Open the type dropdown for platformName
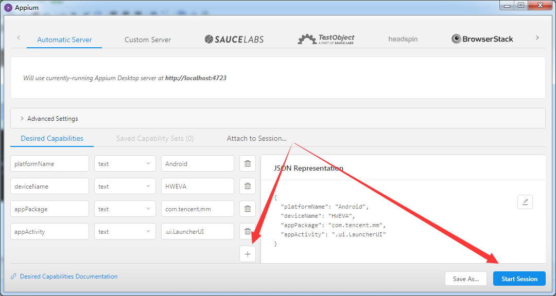This screenshot has width=556, height=296. point(125,163)
